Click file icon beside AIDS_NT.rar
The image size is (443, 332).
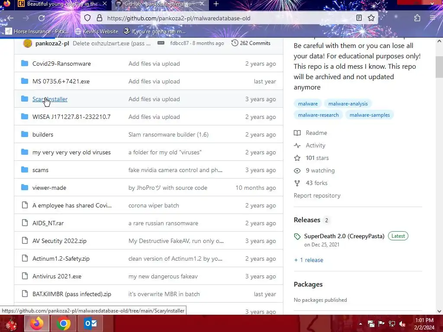click(x=25, y=223)
